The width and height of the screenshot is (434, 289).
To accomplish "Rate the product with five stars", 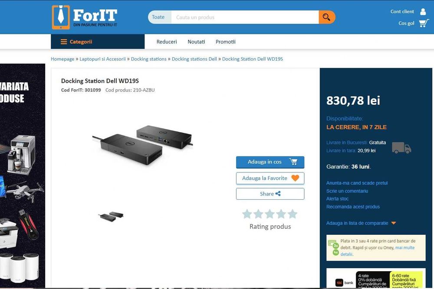I will [x=292, y=214].
